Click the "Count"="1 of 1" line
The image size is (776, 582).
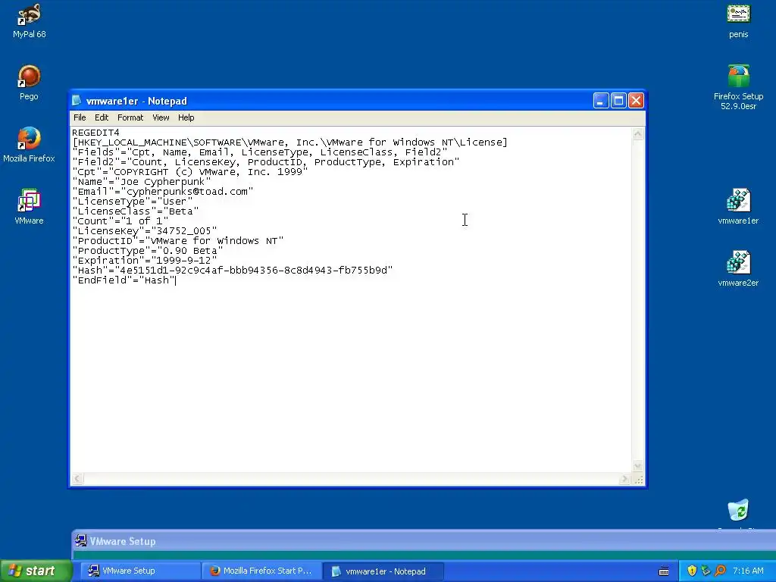120,221
